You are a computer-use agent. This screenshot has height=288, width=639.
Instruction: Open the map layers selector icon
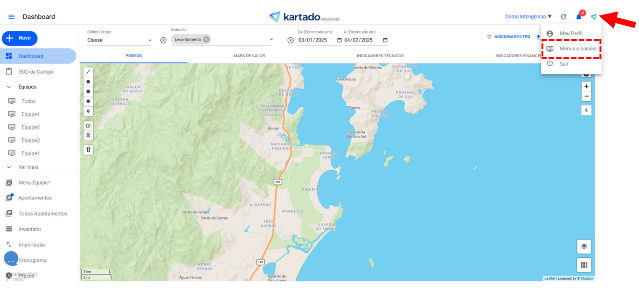tap(583, 247)
